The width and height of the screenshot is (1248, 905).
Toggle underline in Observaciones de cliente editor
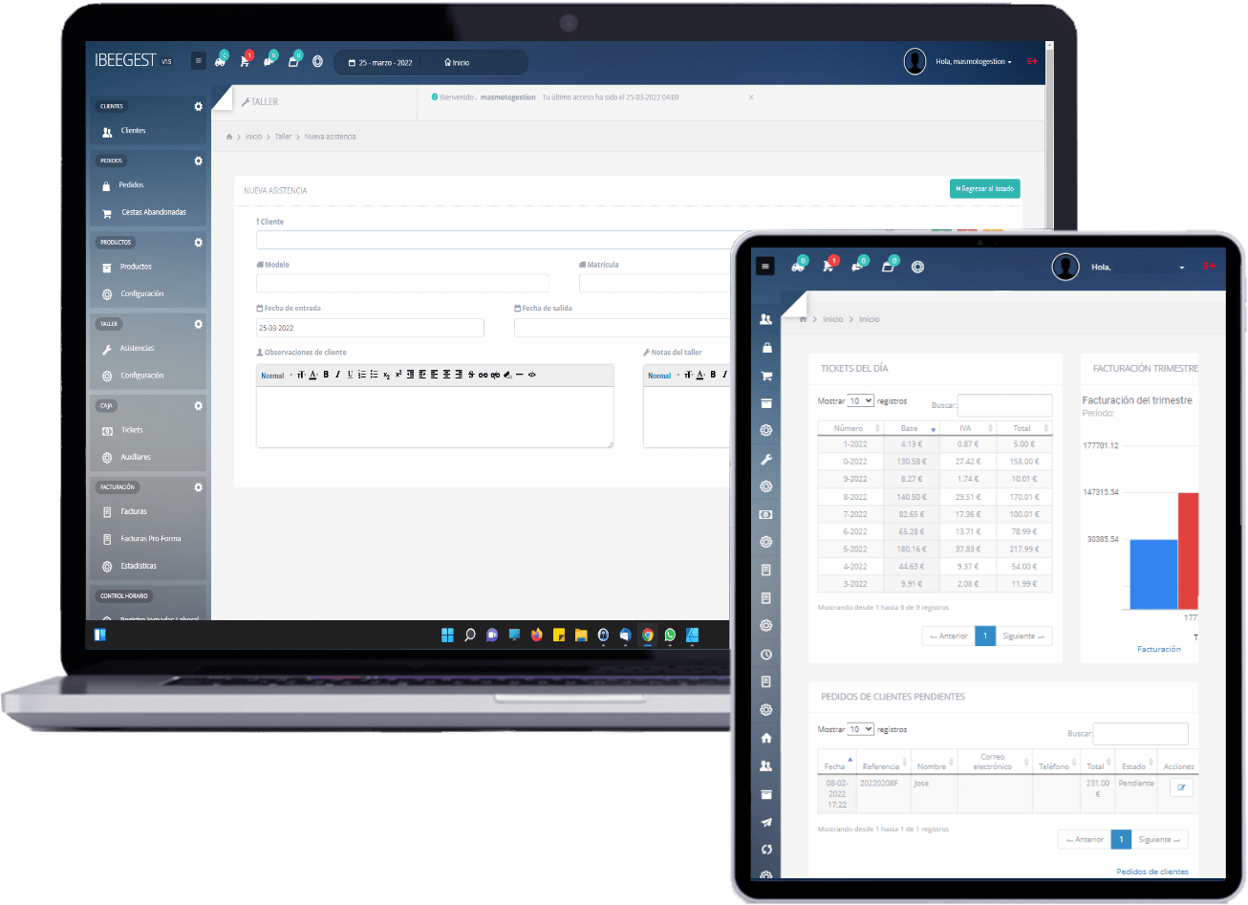tap(350, 375)
